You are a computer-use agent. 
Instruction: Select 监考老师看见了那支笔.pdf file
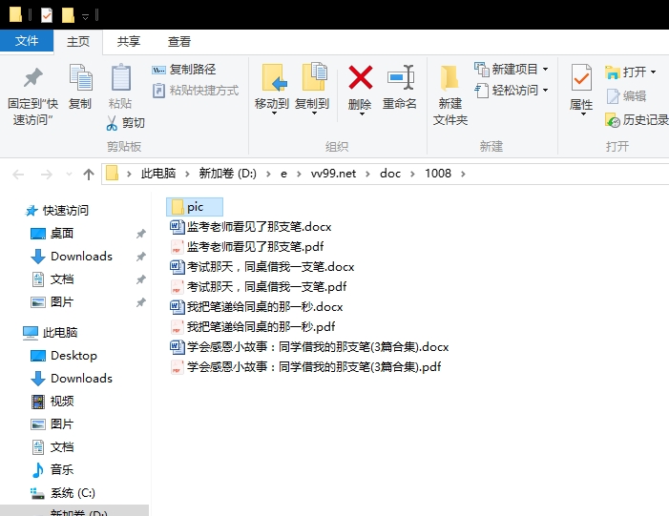tap(247, 247)
